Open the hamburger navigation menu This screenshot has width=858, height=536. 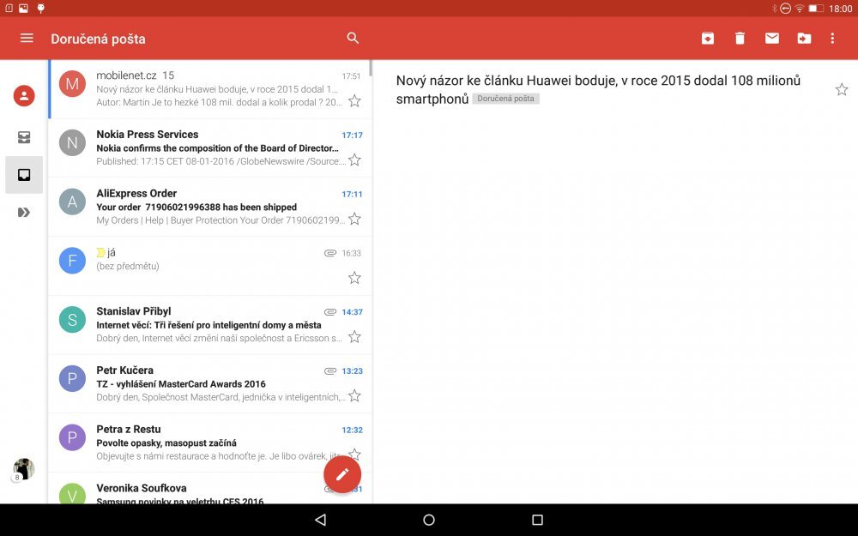click(x=27, y=39)
